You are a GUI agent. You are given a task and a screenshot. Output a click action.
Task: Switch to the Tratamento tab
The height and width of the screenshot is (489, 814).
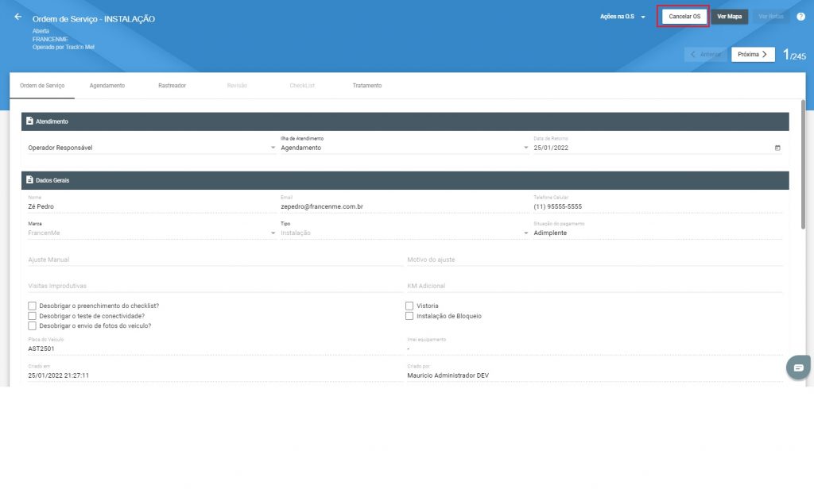click(x=367, y=86)
